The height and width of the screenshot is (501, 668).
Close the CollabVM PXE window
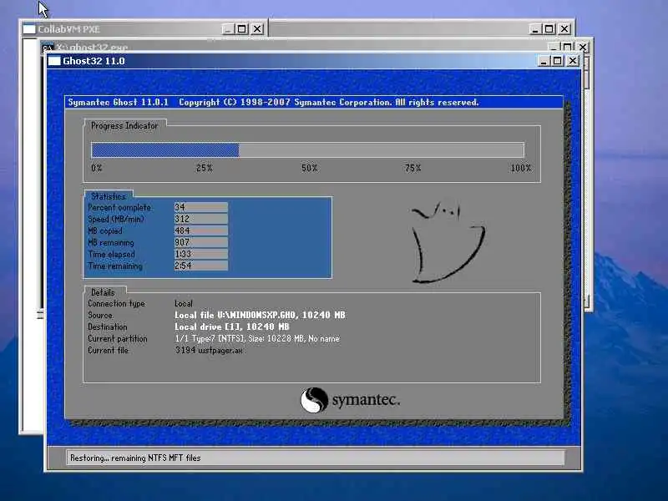(x=257, y=29)
